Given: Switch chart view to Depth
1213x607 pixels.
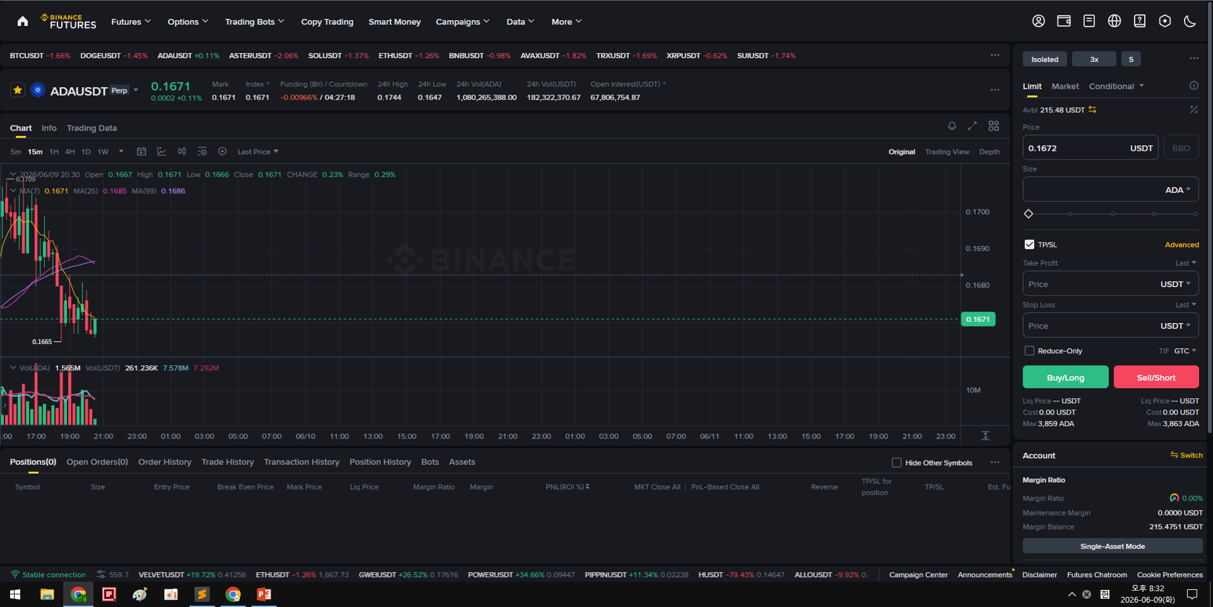Looking at the screenshot, I should [989, 152].
